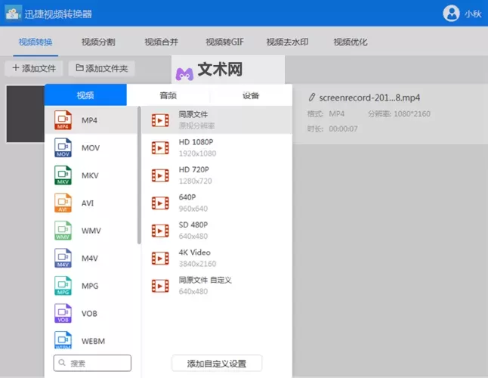Open the 视频 format category tab

[x=85, y=95]
